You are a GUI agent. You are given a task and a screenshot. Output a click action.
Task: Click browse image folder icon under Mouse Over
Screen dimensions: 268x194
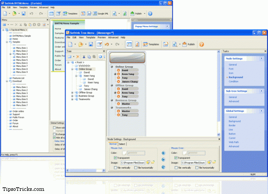point(214,162)
